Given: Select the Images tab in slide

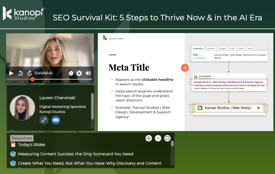Looking at the screenshot, I should pos(222,48).
